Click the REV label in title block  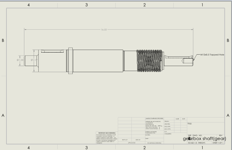[220, 136]
